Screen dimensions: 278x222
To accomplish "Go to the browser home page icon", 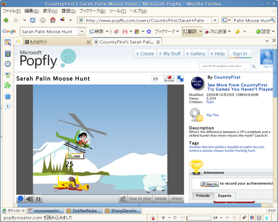I will coord(53,20).
